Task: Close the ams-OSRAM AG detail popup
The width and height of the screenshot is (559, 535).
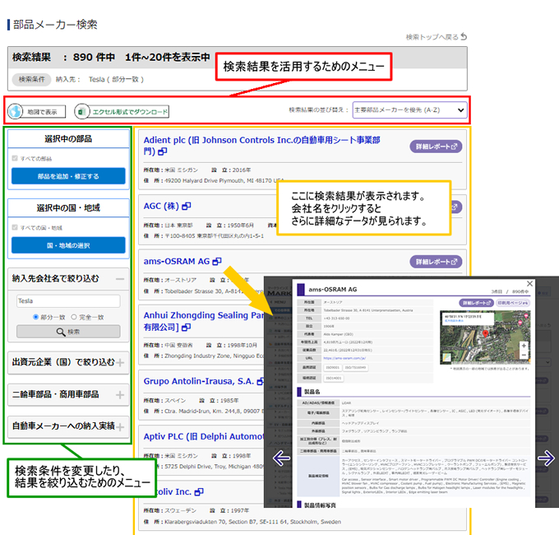Action: (x=529, y=283)
